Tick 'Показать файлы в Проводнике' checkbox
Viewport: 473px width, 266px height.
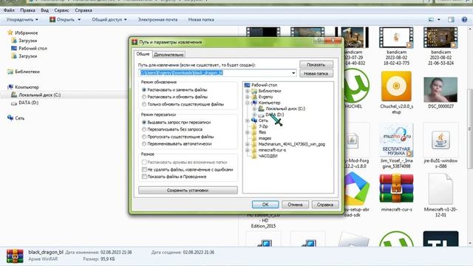point(144,177)
